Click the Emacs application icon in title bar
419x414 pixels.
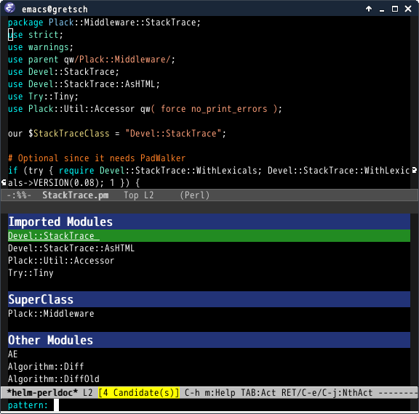(10, 8)
